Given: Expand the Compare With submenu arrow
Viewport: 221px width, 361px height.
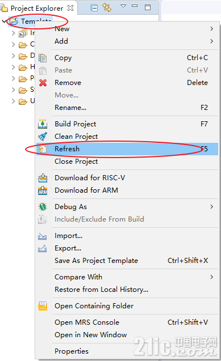Looking at the screenshot, I should coord(211,277).
